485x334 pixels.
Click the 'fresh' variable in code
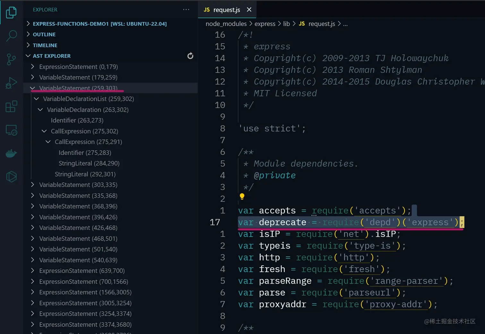(272, 269)
